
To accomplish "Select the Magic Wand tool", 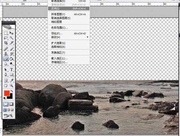I will click(11, 38).
